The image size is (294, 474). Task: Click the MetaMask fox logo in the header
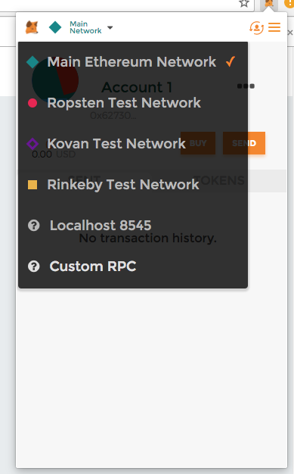pos(32,27)
